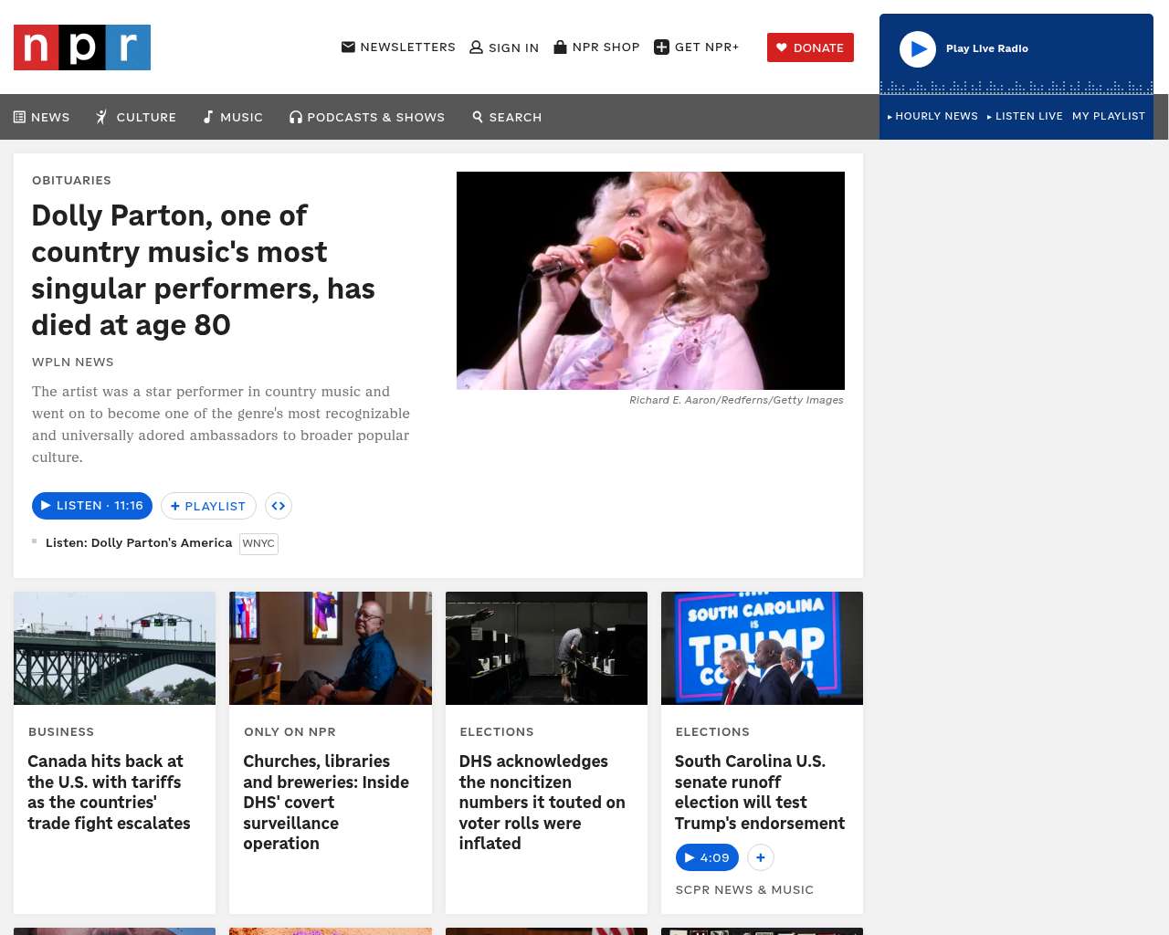Open the bridge photo thumbnail
The height and width of the screenshot is (935, 1169).
114,648
